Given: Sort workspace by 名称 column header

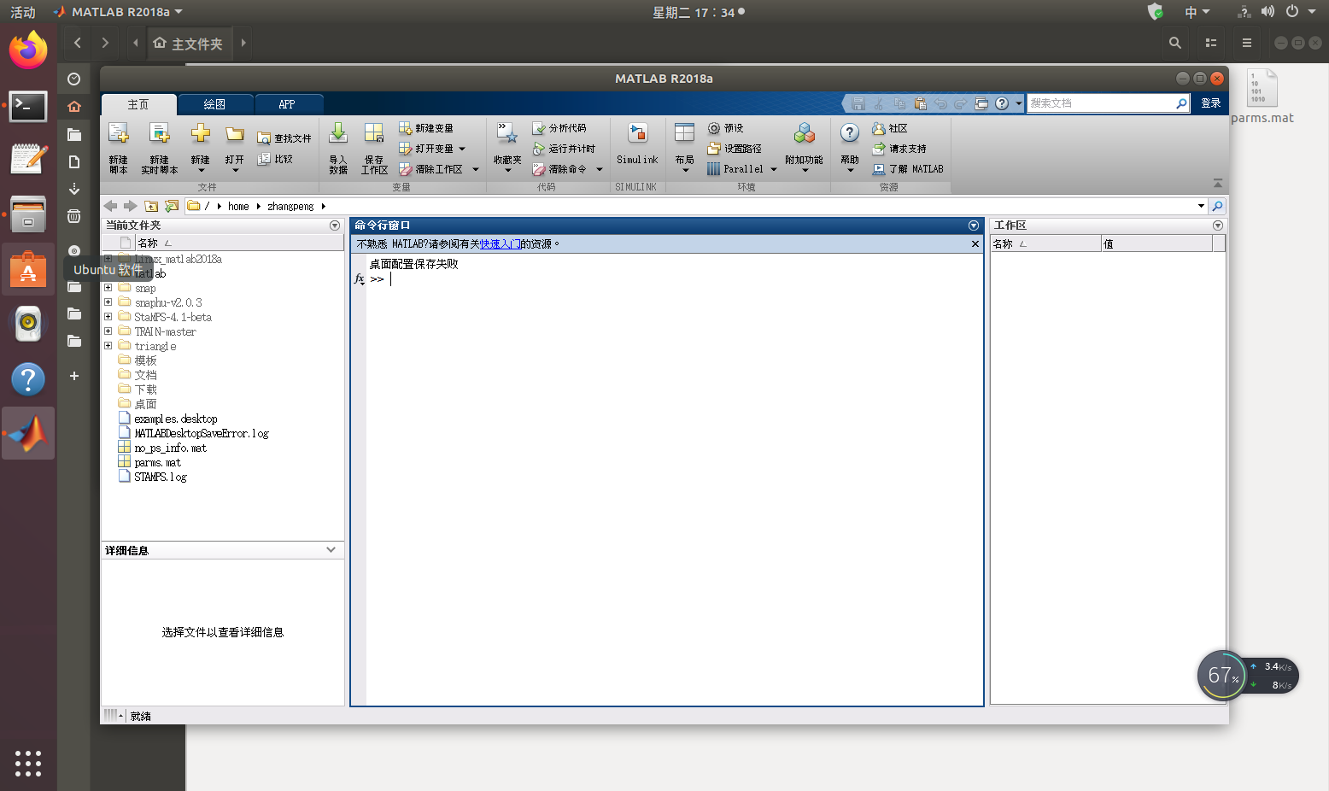Looking at the screenshot, I should click(1045, 244).
